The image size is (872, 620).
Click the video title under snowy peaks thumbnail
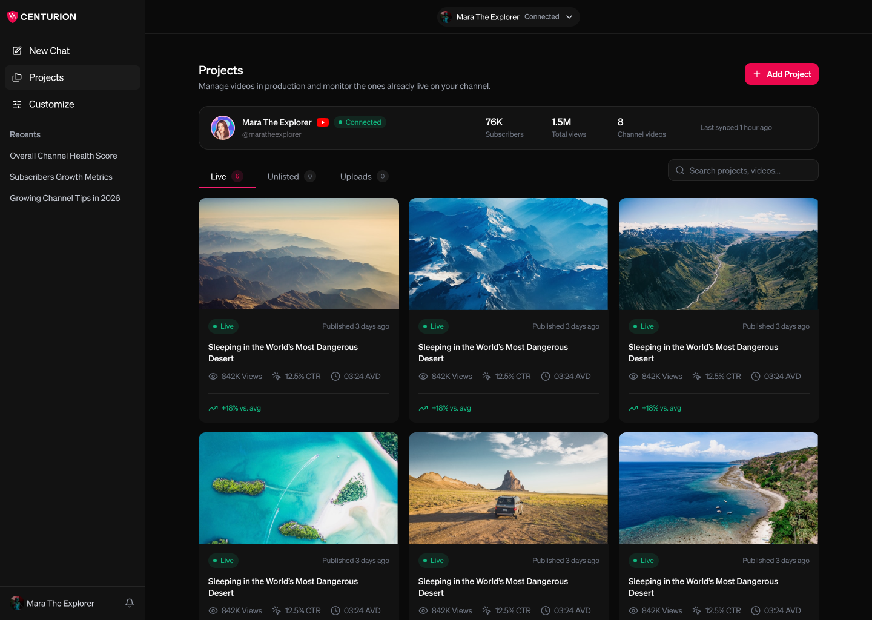493,353
